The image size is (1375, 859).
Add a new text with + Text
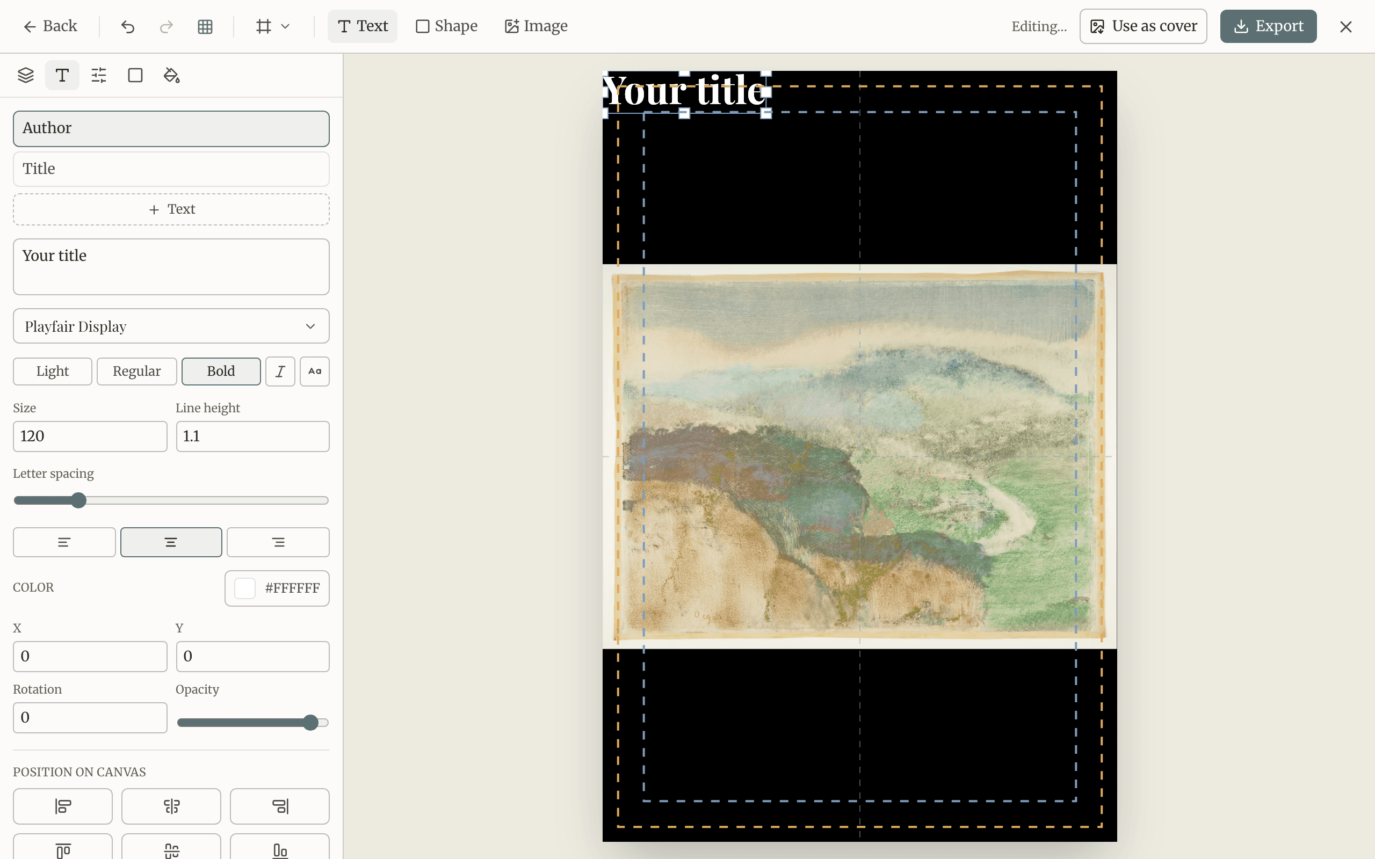pyautogui.click(x=171, y=209)
